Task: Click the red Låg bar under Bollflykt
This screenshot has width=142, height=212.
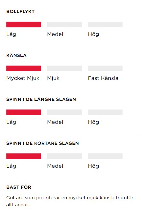Action: (24, 25)
